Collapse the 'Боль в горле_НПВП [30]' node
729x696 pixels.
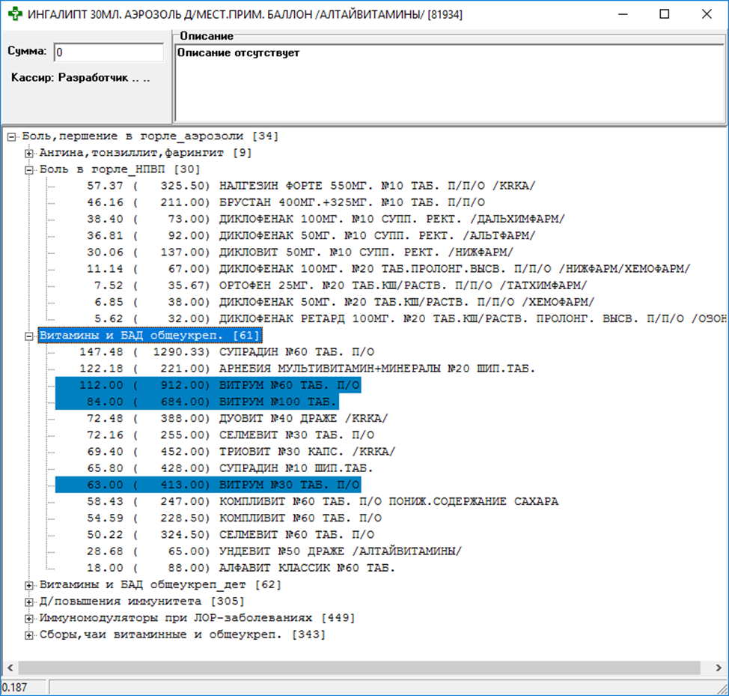tap(29, 170)
